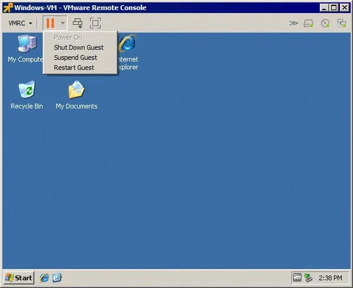Click the VMware Tools tray icon
This screenshot has width=353, height=288.
pyautogui.click(x=297, y=278)
